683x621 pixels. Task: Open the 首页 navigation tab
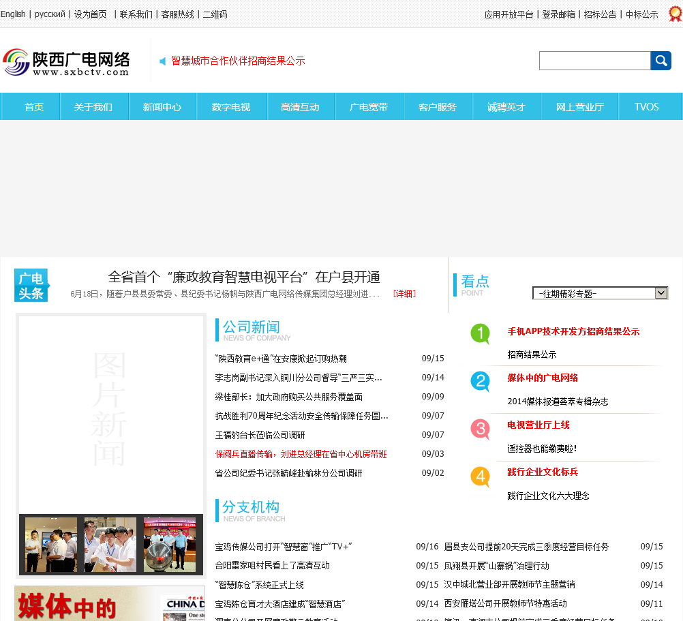34,107
